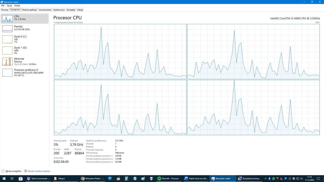
Task: Select the CPU performance entry in sidebar
Action: point(25,18)
